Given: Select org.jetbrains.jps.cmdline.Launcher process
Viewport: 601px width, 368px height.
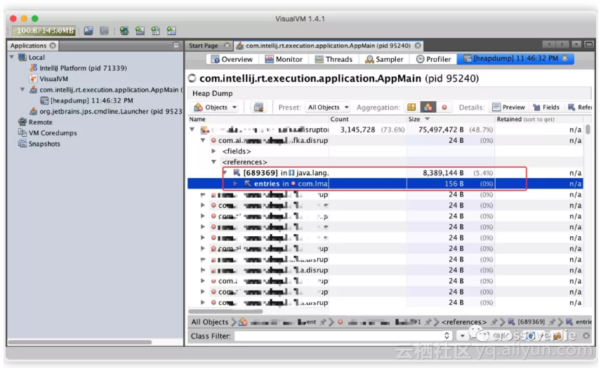Looking at the screenshot, I should tap(110, 111).
